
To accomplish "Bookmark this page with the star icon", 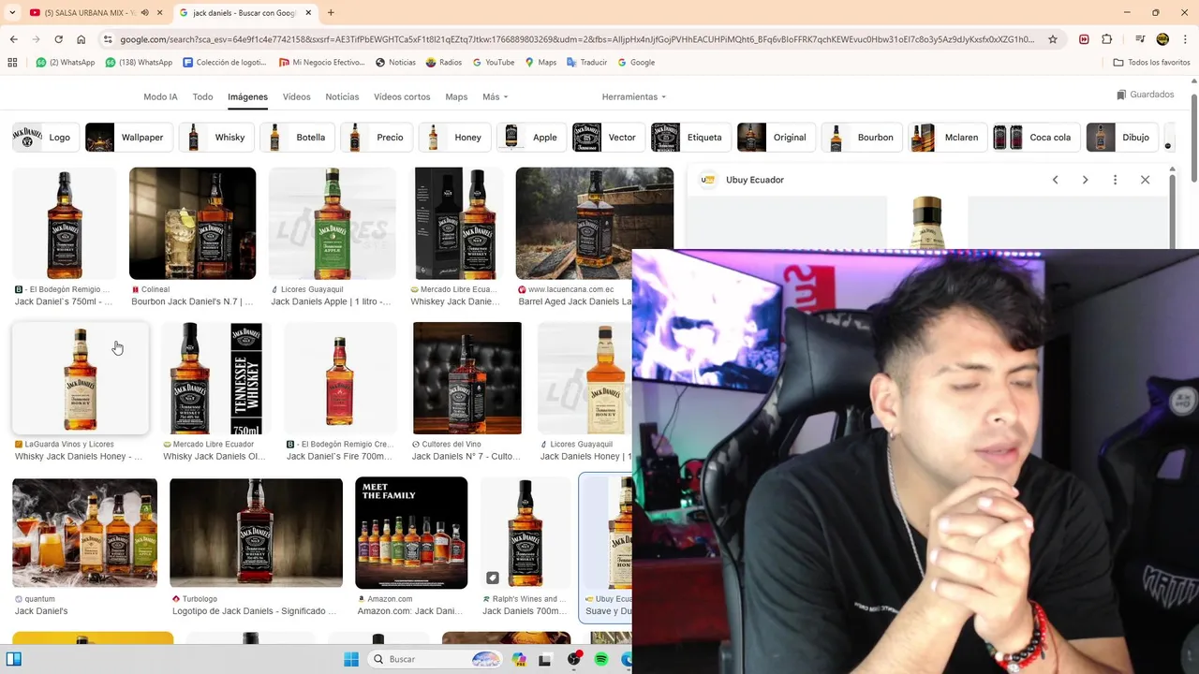I will (x=1053, y=39).
